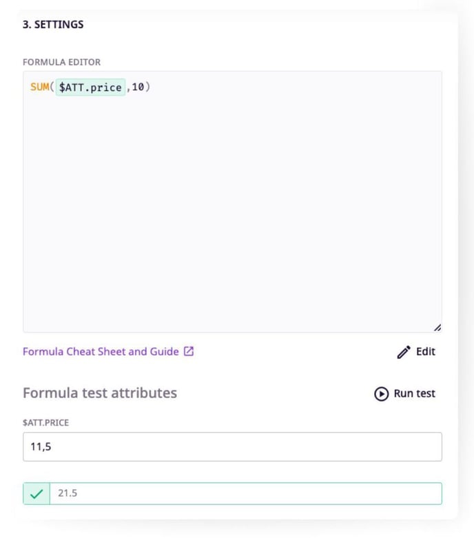Click the result field showing 21.5

(x=245, y=493)
